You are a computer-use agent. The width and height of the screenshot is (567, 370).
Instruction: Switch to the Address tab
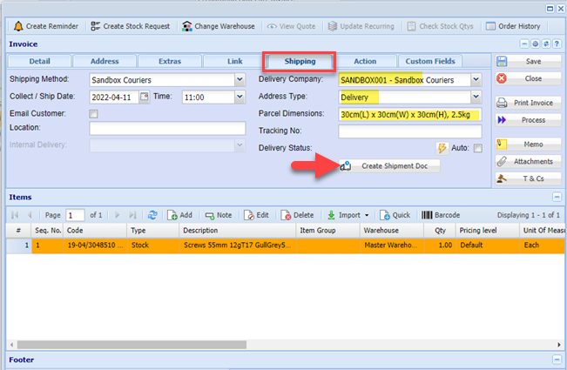click(x=104, y=61)
